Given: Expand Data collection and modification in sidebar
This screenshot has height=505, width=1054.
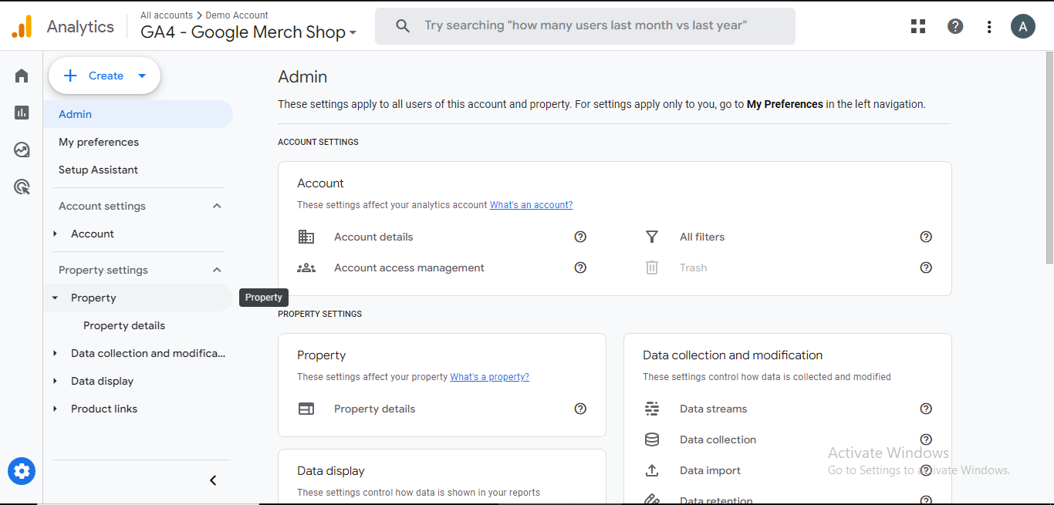Looking at the screenshot, I should [x=55, y=353].
